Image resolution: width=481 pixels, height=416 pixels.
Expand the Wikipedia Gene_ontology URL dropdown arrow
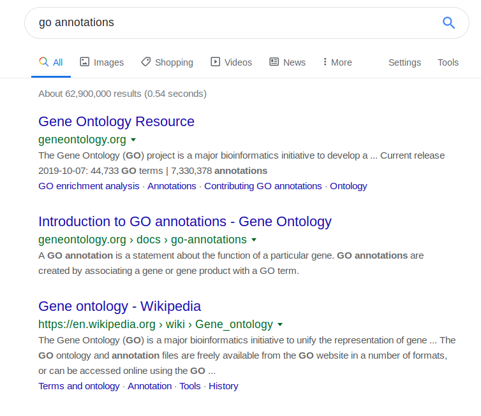click(x=280, y=324)
